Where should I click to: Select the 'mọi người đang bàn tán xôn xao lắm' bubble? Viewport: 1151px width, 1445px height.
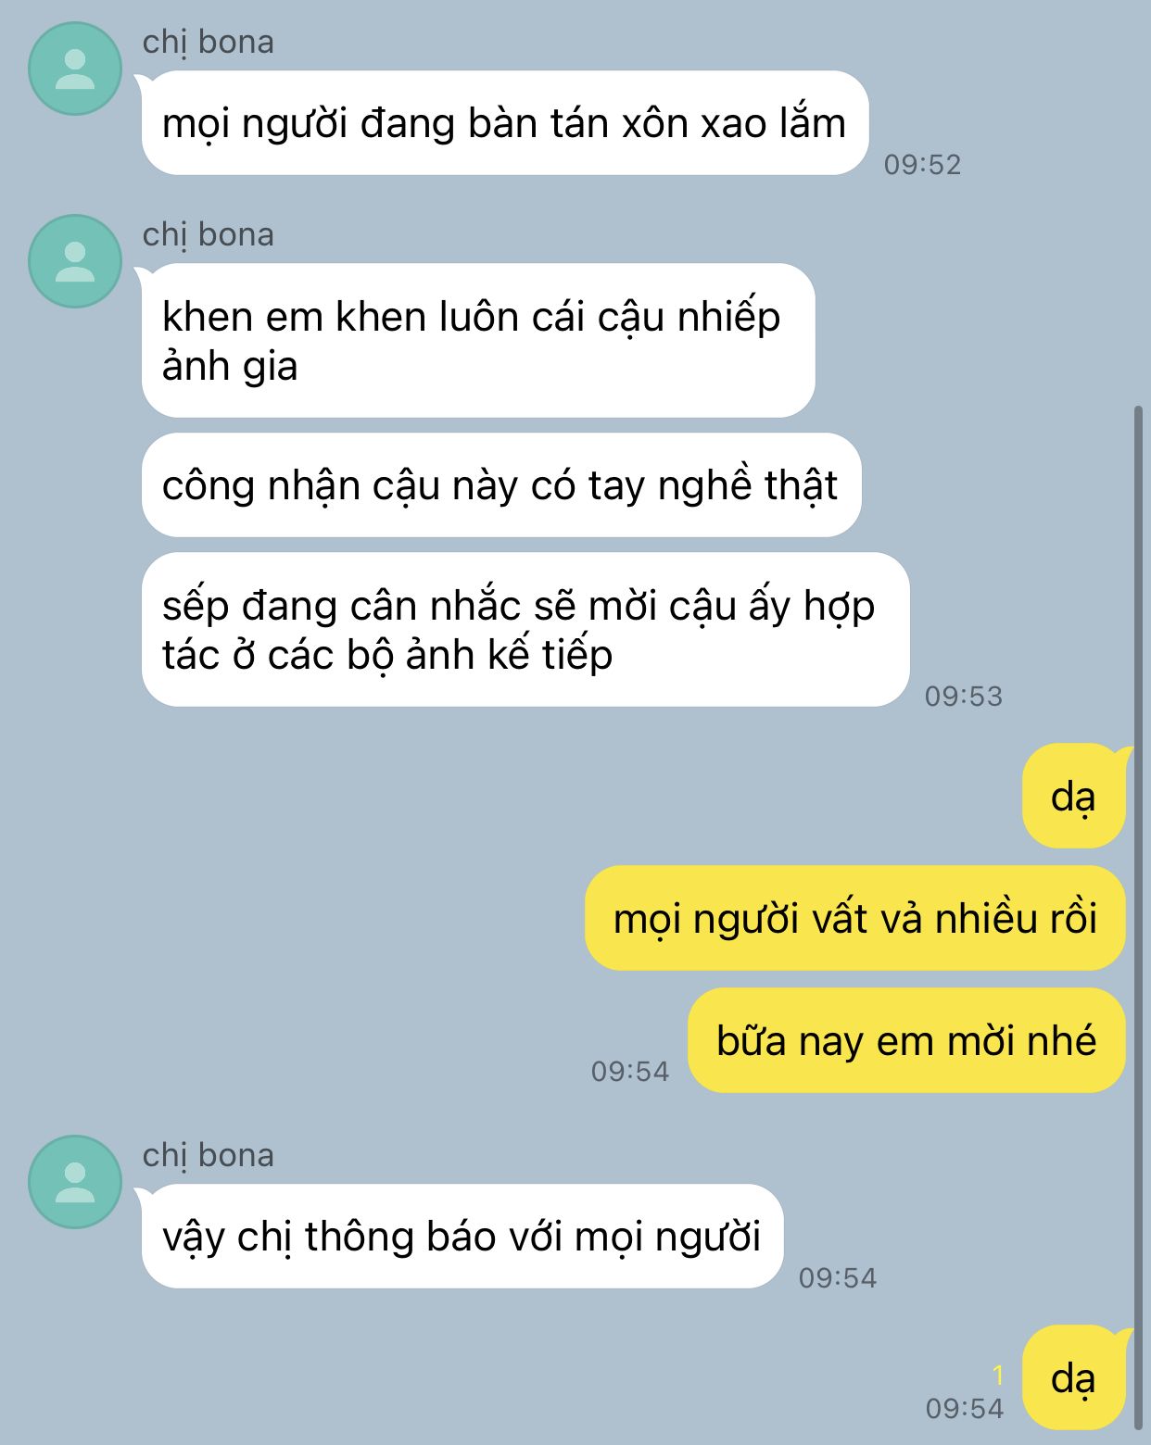(x=504, y=123)
